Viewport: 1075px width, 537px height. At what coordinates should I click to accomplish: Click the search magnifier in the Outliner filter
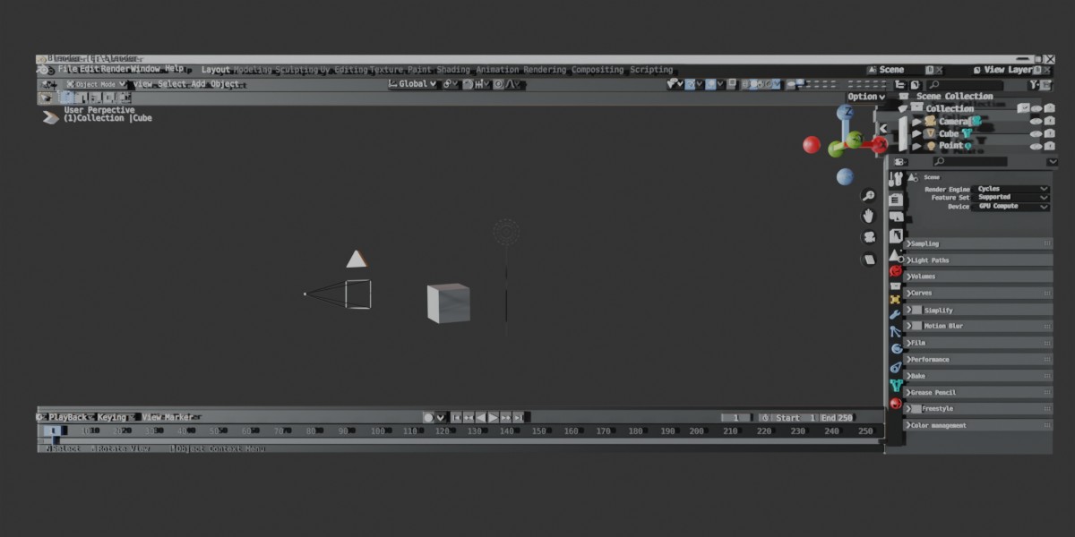pyautogui.click(x=940, y=162)
